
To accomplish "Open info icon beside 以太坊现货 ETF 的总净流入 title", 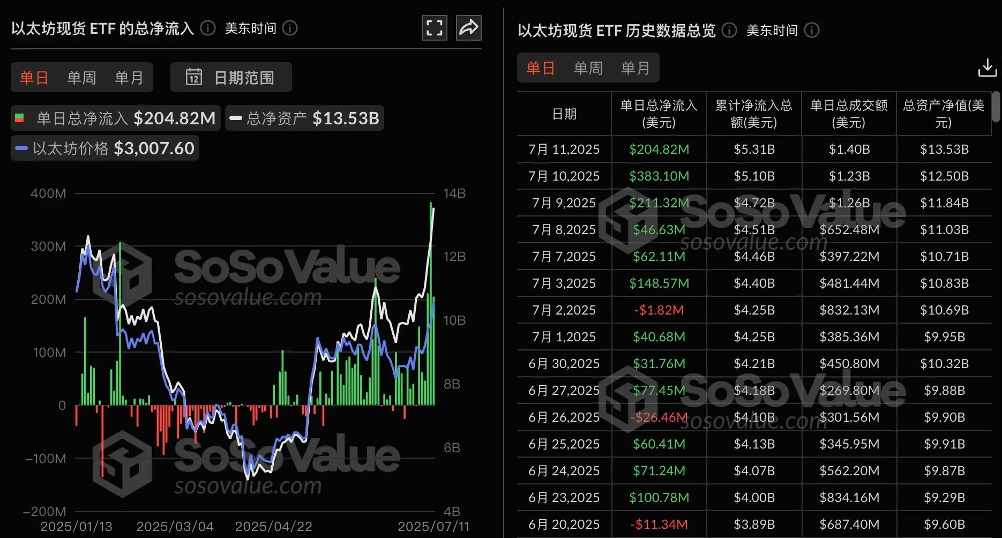I will coord(208,28).
